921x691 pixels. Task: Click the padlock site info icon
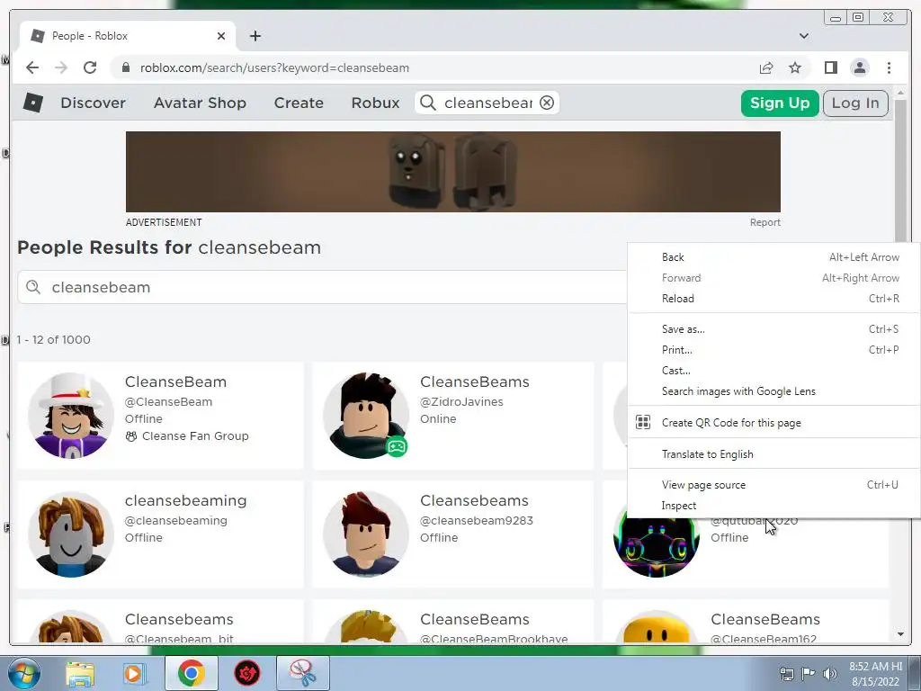(125, 67)
